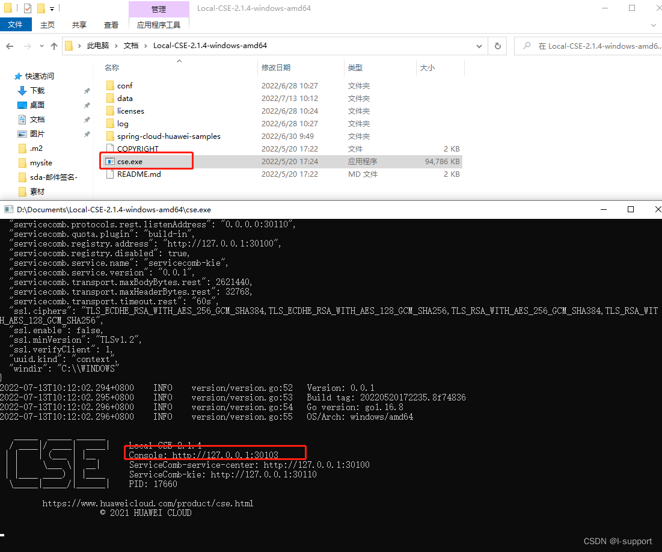The height and width of the screenshot is (552, 662).
Task: Select the data folder icon
Action: [x=110, y=99]
